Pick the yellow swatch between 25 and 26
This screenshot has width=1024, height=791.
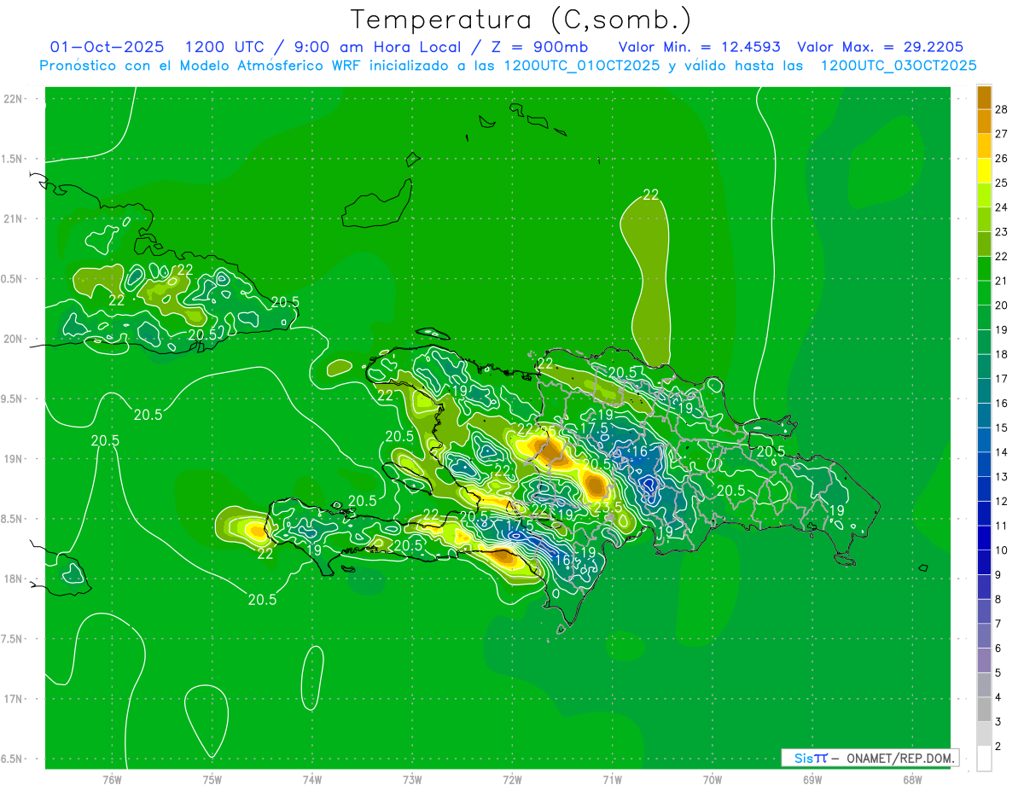point(984,171)
